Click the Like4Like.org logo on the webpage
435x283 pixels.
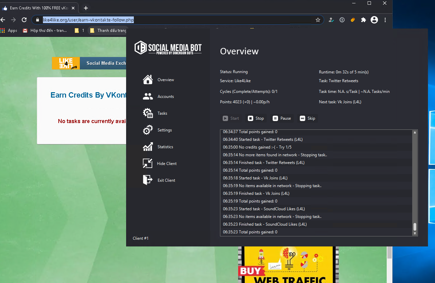click(66, 63)
